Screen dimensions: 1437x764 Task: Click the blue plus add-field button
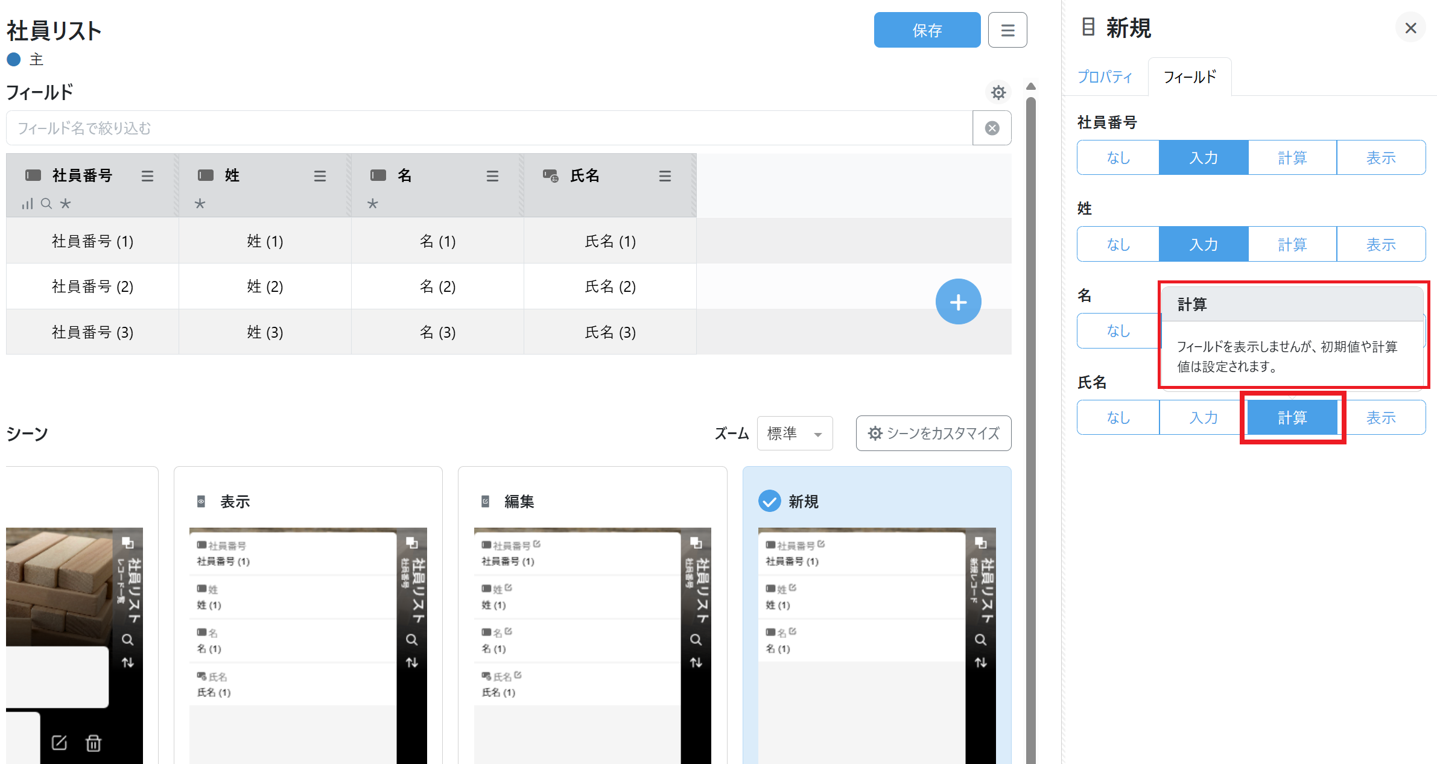[x=958, y=301]
